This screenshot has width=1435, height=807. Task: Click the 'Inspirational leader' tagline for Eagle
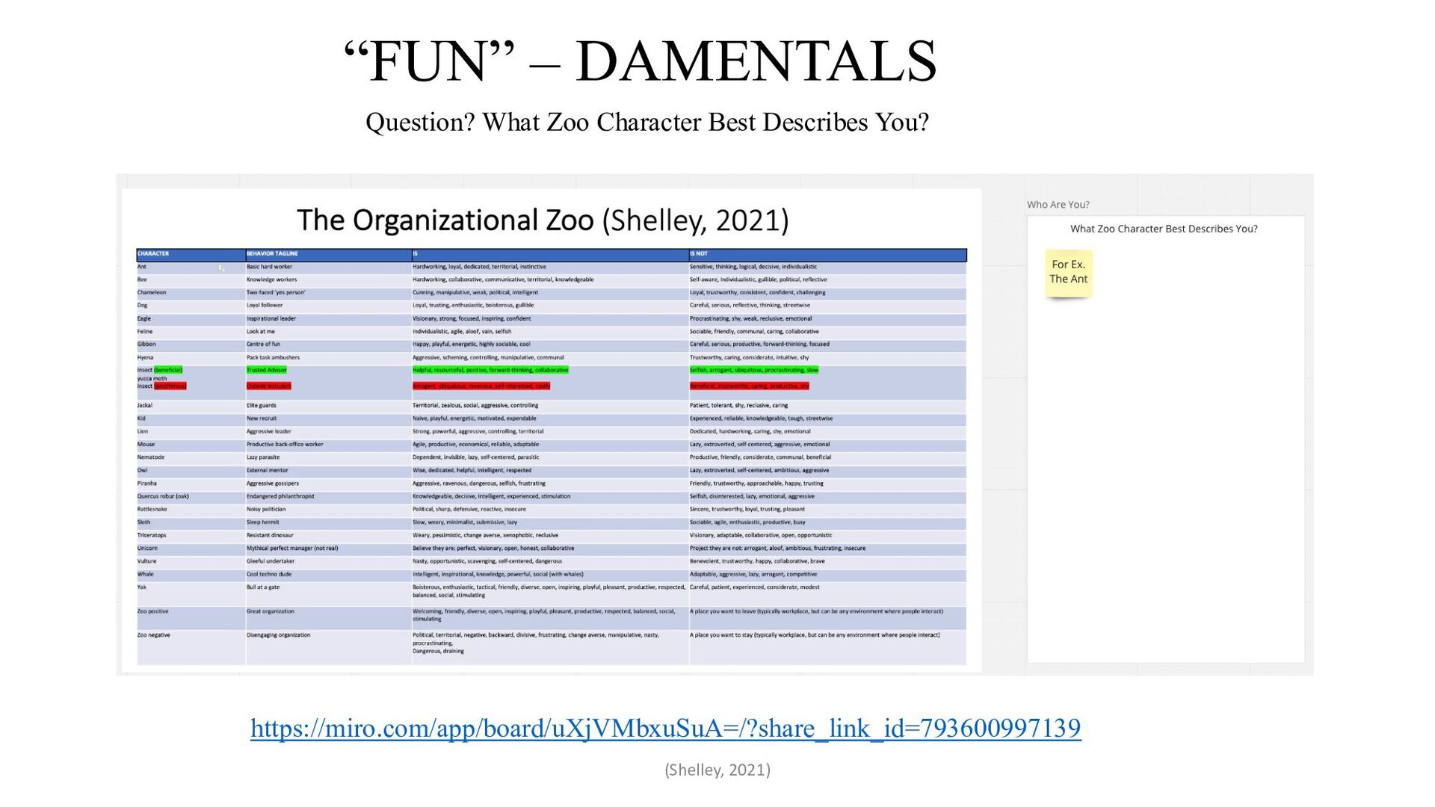pyautogui.click(x=271, y=318)
